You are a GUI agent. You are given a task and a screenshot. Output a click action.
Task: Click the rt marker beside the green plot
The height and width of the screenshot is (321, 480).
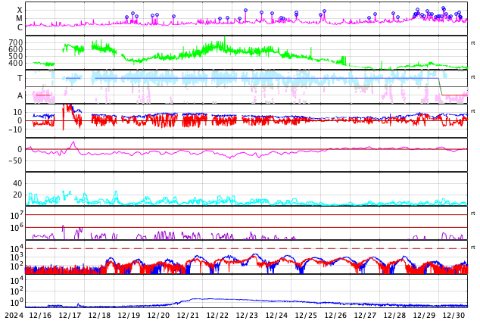[x=473, y=43]
